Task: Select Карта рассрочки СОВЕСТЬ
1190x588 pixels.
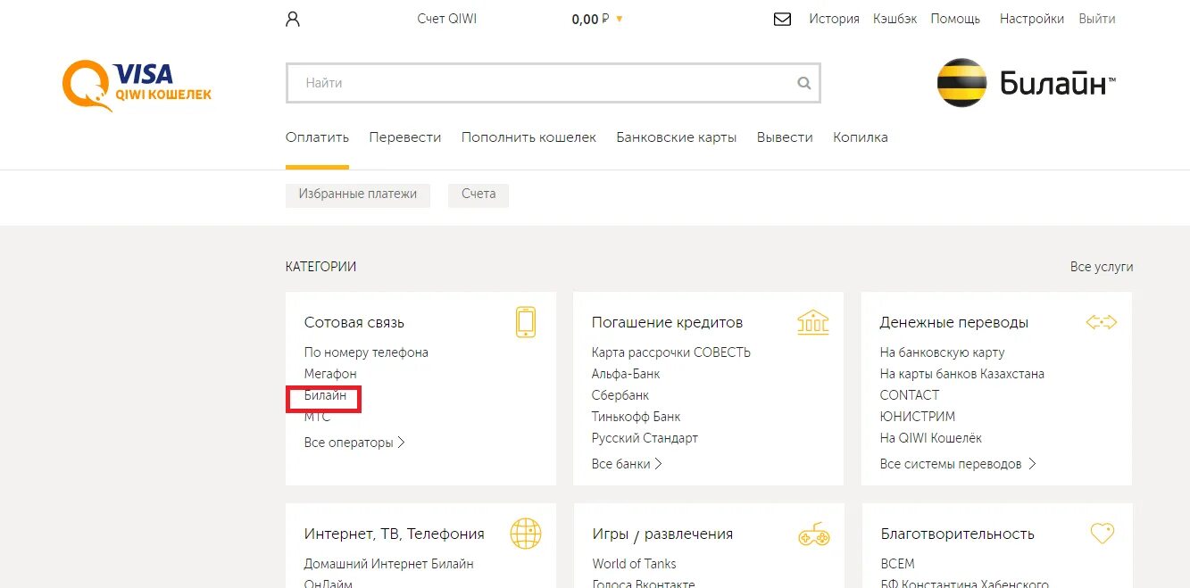Action: (671, 352)
